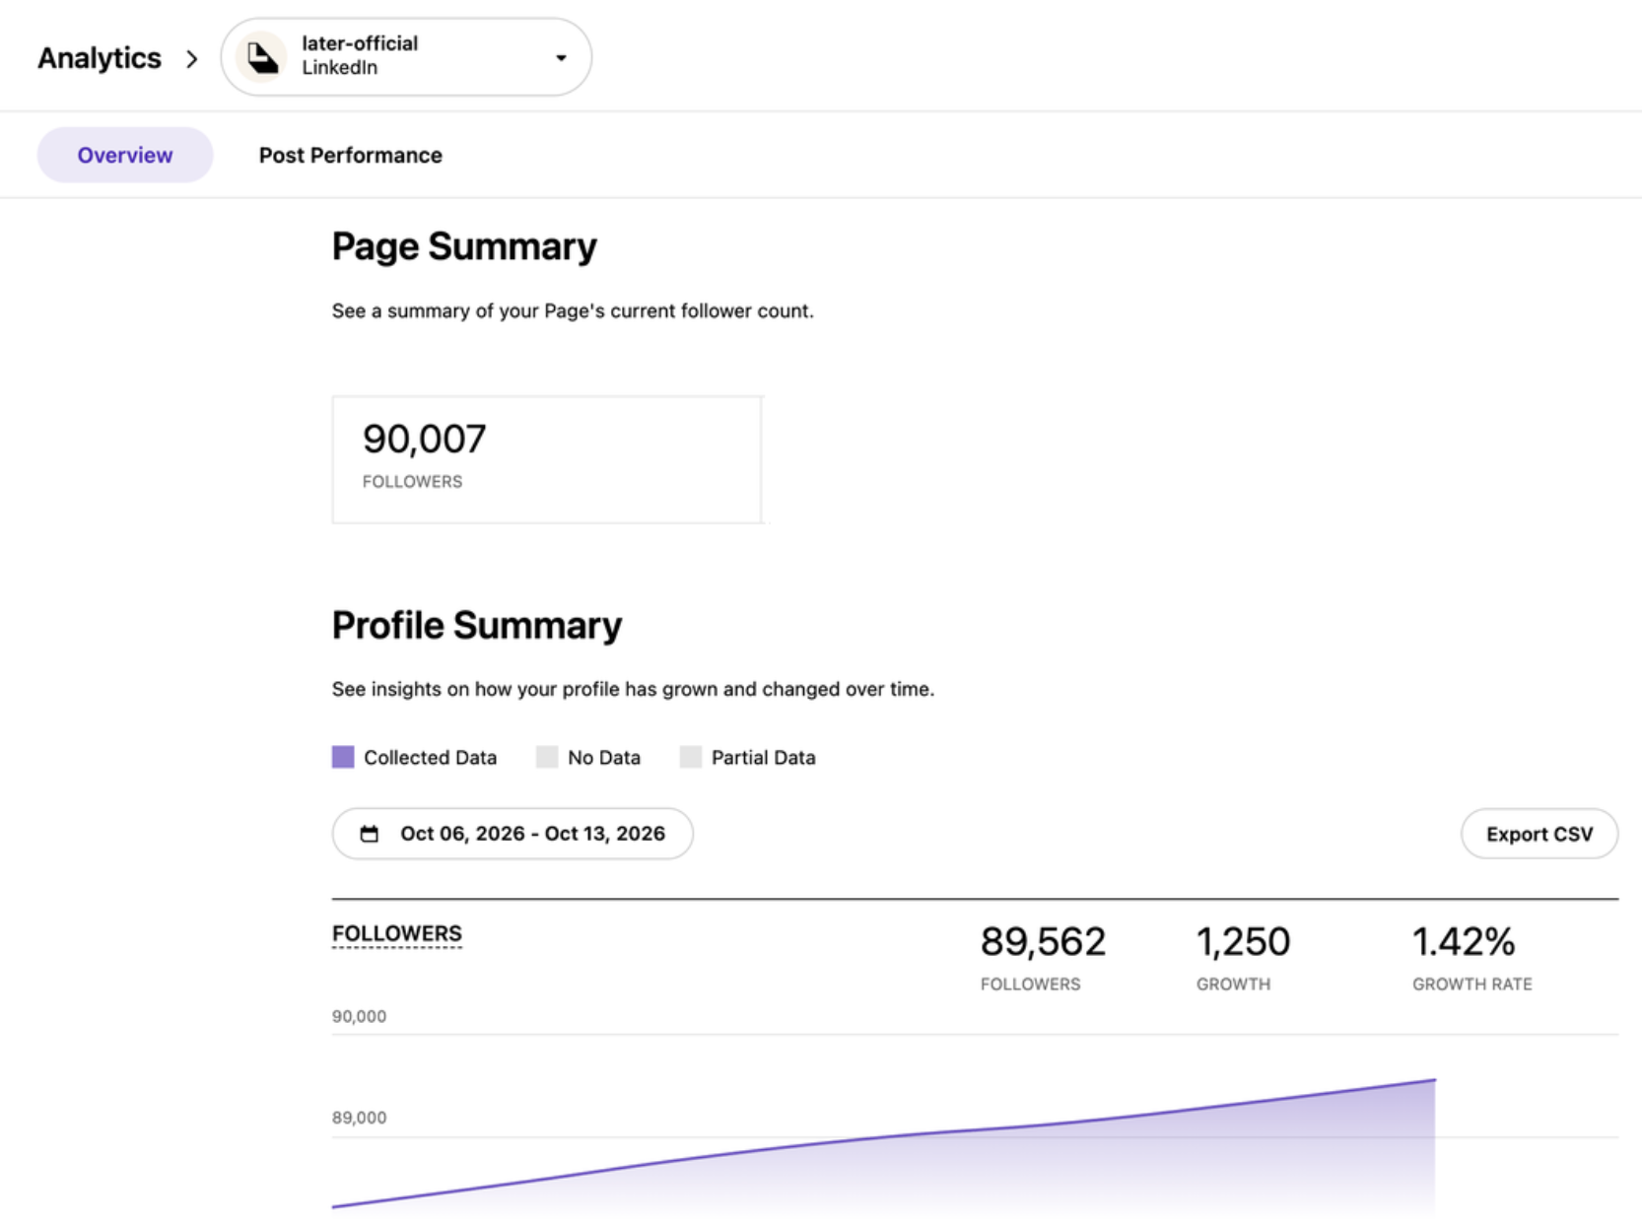This screenshot has height=1224, width=1642.
Task: Click the 89,000 y-axis label
Action: [359, 1118]
